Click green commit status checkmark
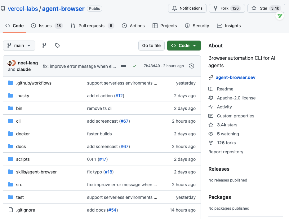The width and height of the screenshot is (289, 219). [135, 66]
